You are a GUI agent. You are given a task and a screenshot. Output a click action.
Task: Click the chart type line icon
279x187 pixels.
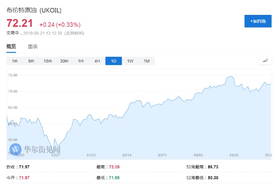click(265, 61)
